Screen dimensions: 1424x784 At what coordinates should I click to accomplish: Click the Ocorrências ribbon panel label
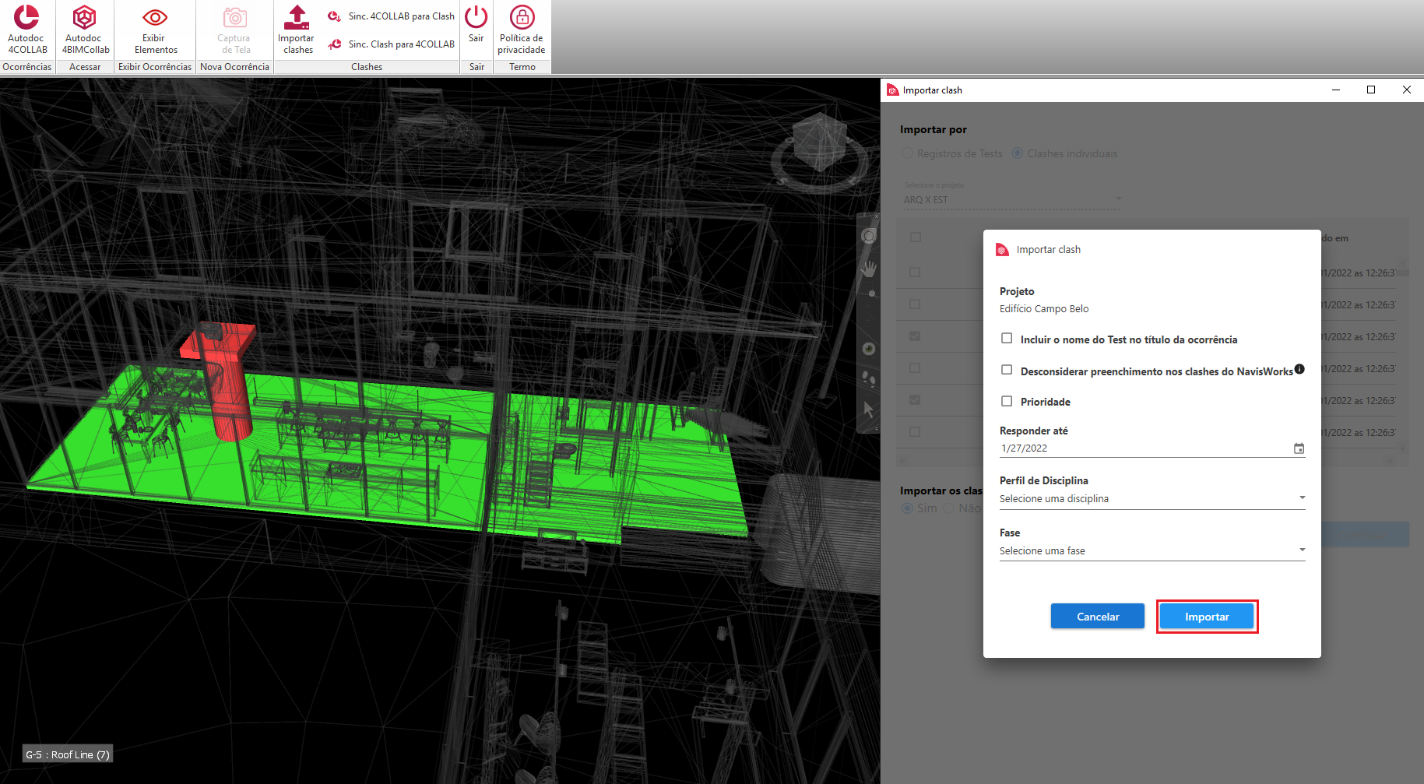(27, 67)
